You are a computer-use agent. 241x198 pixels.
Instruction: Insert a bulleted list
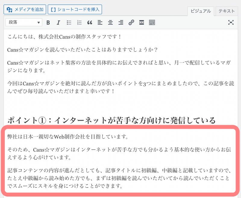point(69,23)
